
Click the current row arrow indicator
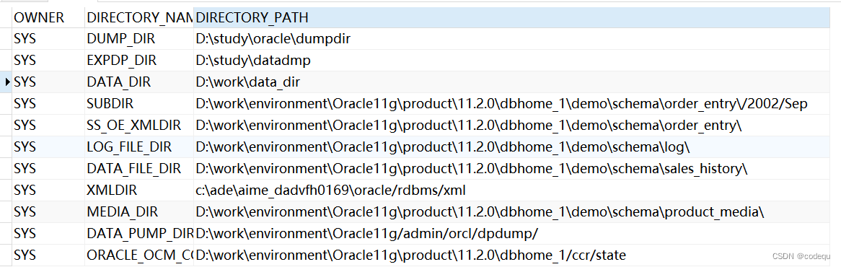(7, 82)
